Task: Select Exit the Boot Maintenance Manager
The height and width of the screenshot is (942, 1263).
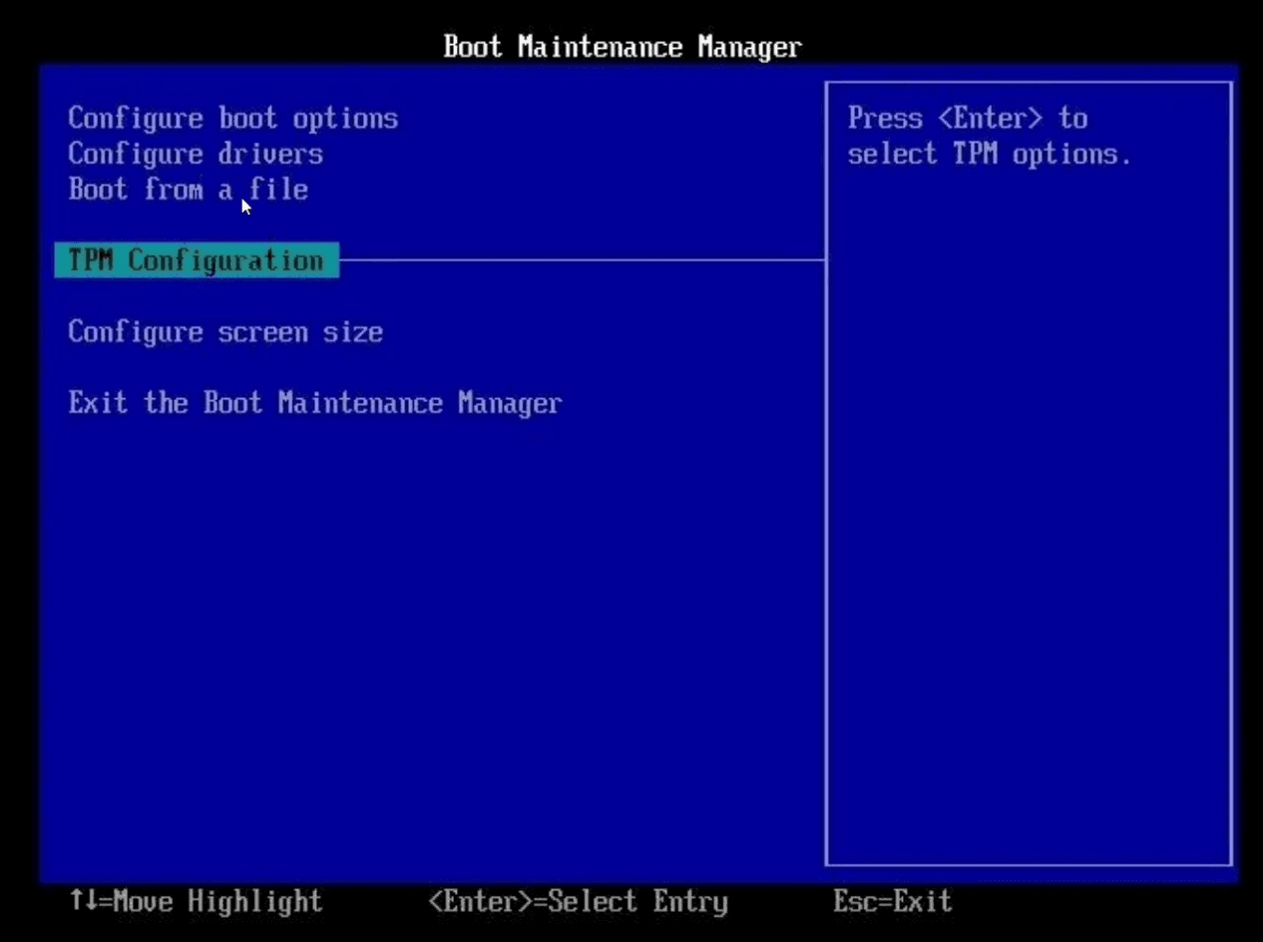Action: pyautogui.click(x=314, y=403)
